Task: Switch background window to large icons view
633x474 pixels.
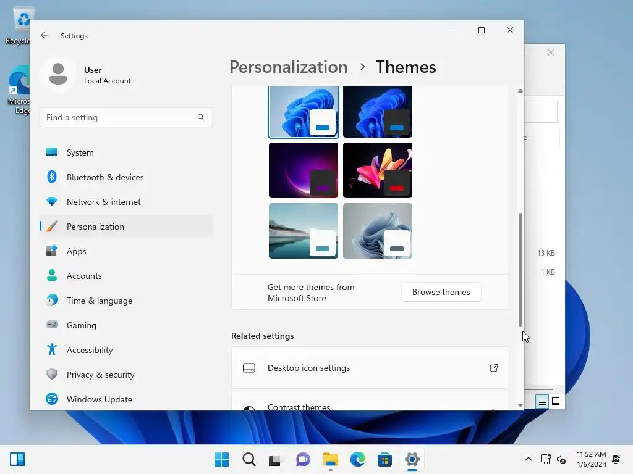Action: (556, 401)
